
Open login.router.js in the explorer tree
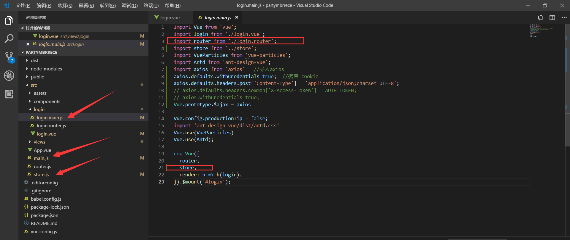pyautogui.click(x=83, y=125)
